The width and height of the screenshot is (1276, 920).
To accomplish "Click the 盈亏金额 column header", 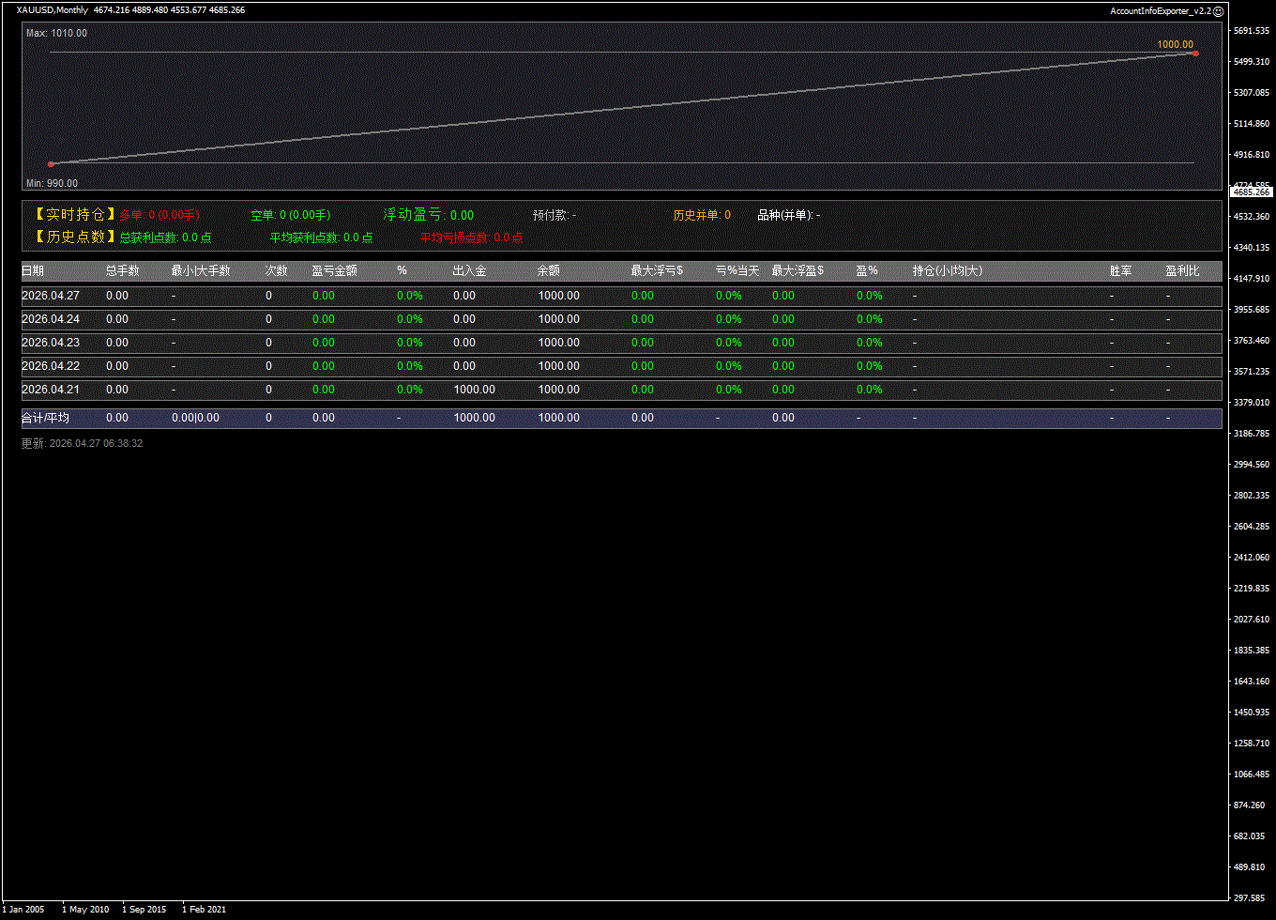I will pyautogui.click(x=334, y=271).
